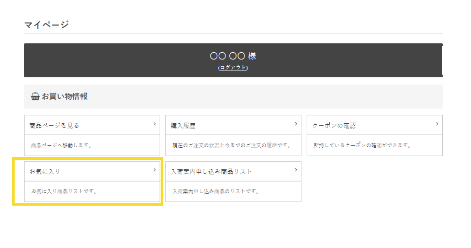Click the shopping basket icon beside お買い物情報
The image size is (471, 248).
click(35, 97)
